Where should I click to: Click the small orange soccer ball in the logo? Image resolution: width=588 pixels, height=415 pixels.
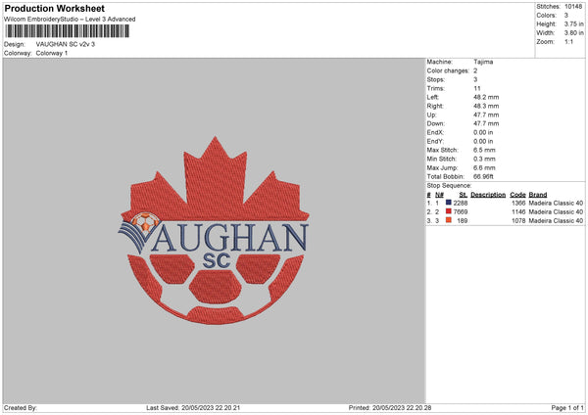pos(145,222)
